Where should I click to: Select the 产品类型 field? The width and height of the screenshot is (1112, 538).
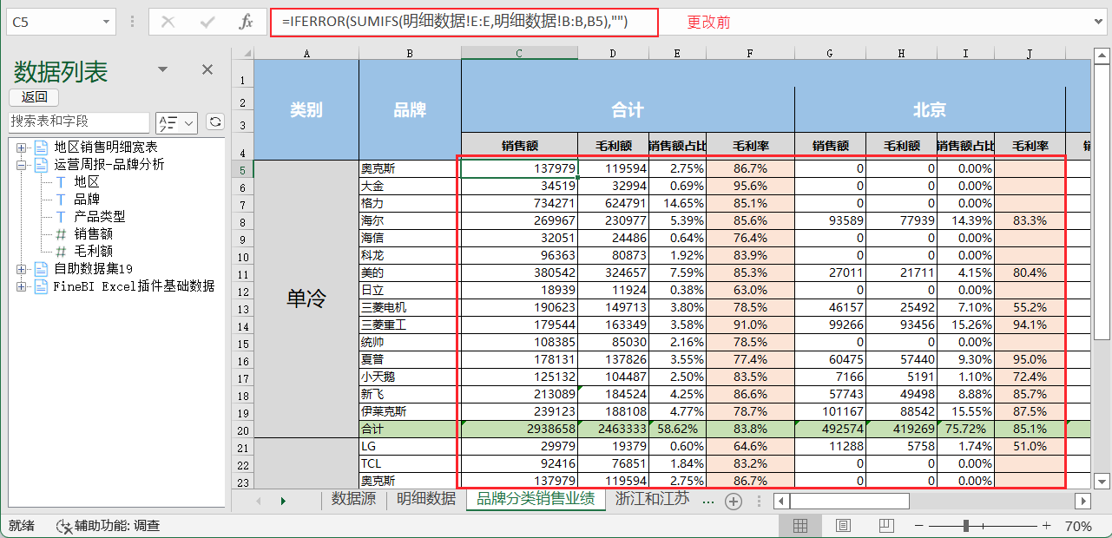click(x=100, y=216)
